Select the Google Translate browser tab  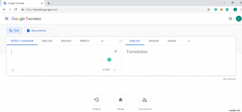23,3
